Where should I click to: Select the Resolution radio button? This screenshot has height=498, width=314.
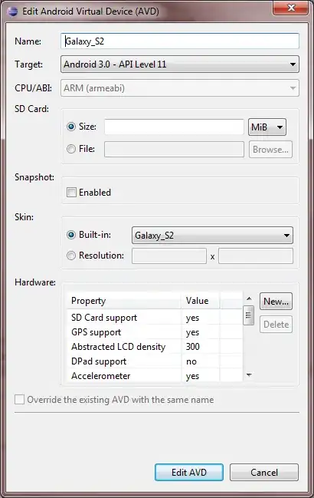point(71,256)
